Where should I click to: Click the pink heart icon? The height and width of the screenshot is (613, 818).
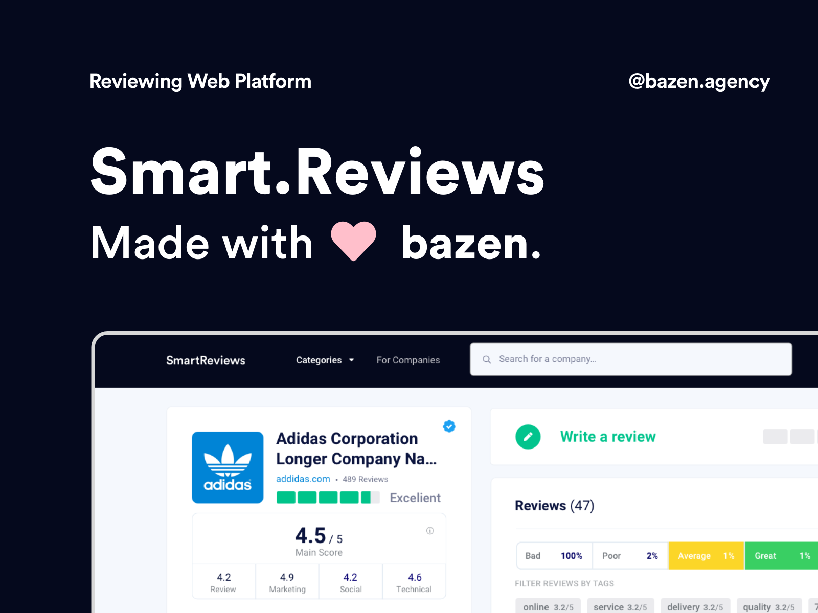[353, 241]
